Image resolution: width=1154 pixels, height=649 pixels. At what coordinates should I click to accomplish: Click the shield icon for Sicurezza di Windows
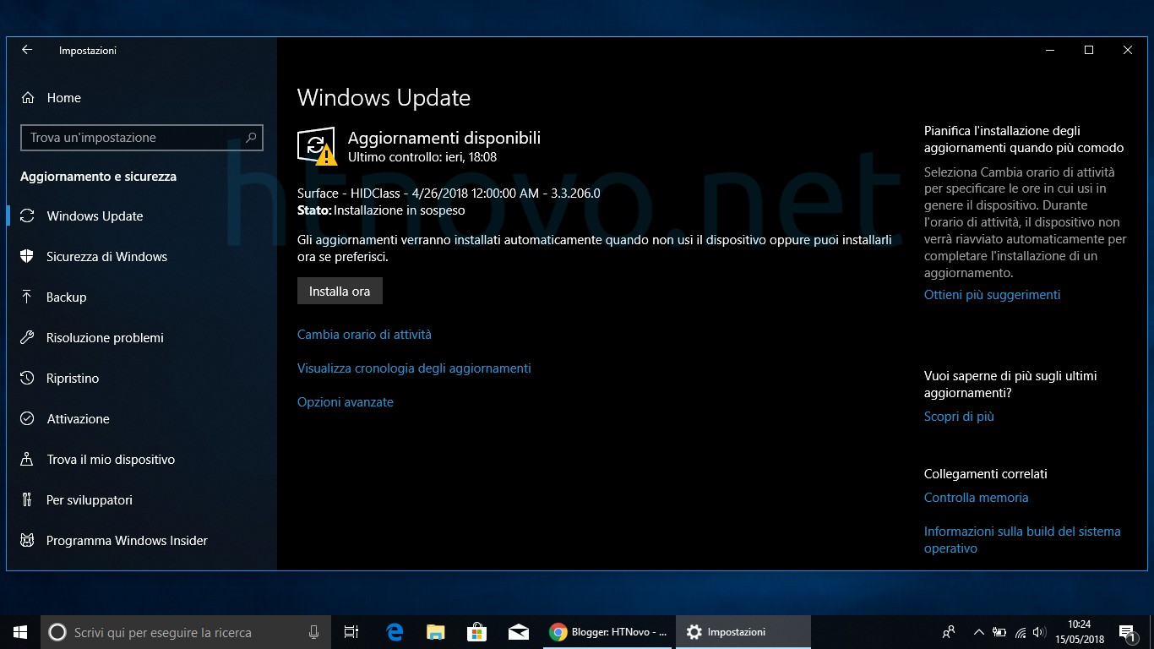27,257
